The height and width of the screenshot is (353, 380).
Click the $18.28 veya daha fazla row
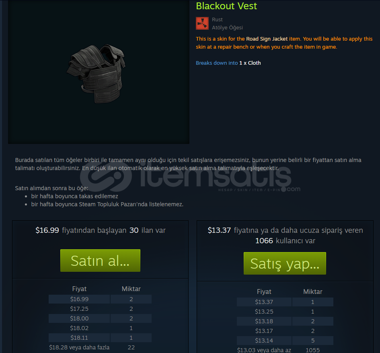[x=100, y=347]
